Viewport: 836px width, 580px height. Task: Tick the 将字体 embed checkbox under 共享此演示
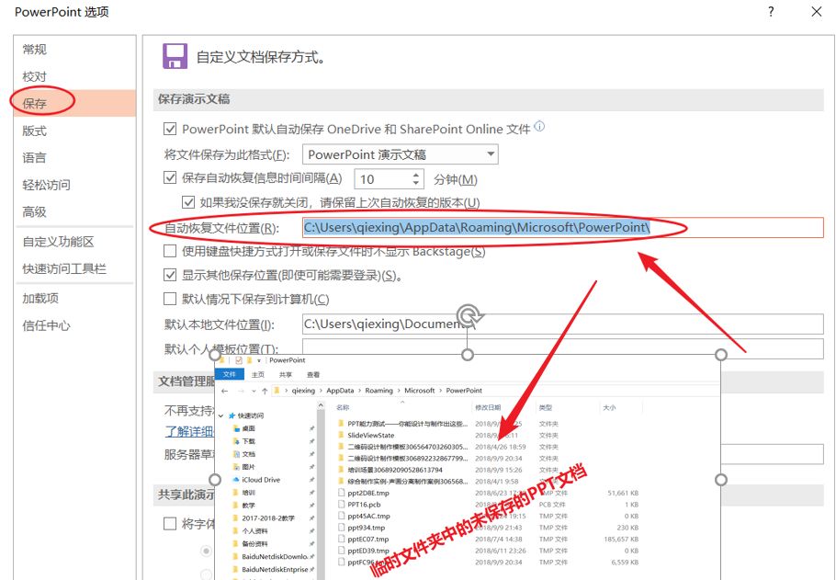point(170,523)
